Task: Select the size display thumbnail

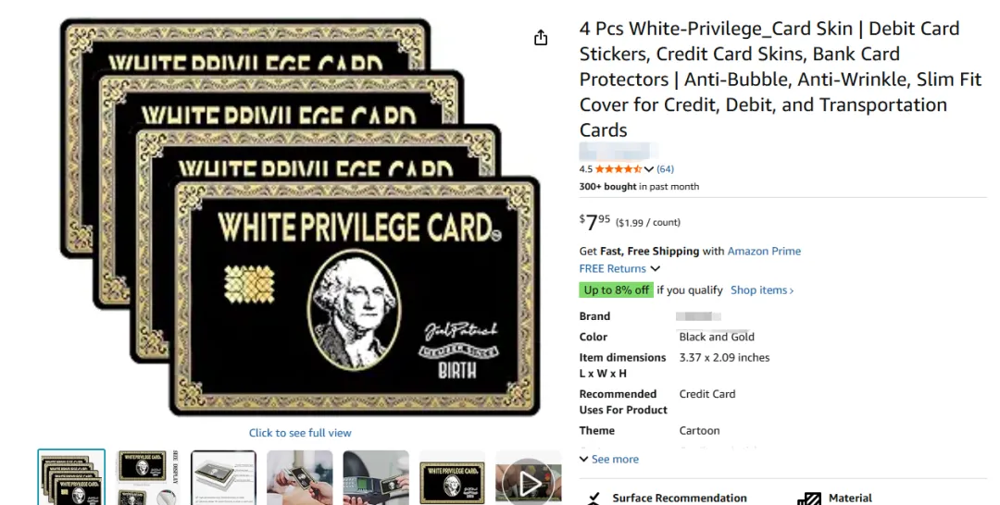Action: tap(147, 477)
